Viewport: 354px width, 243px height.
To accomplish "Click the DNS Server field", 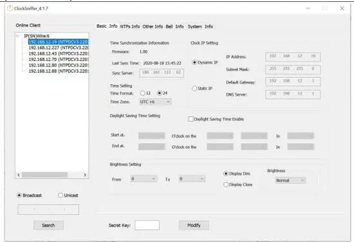I will pyautogui.click(x=293, y=94).
